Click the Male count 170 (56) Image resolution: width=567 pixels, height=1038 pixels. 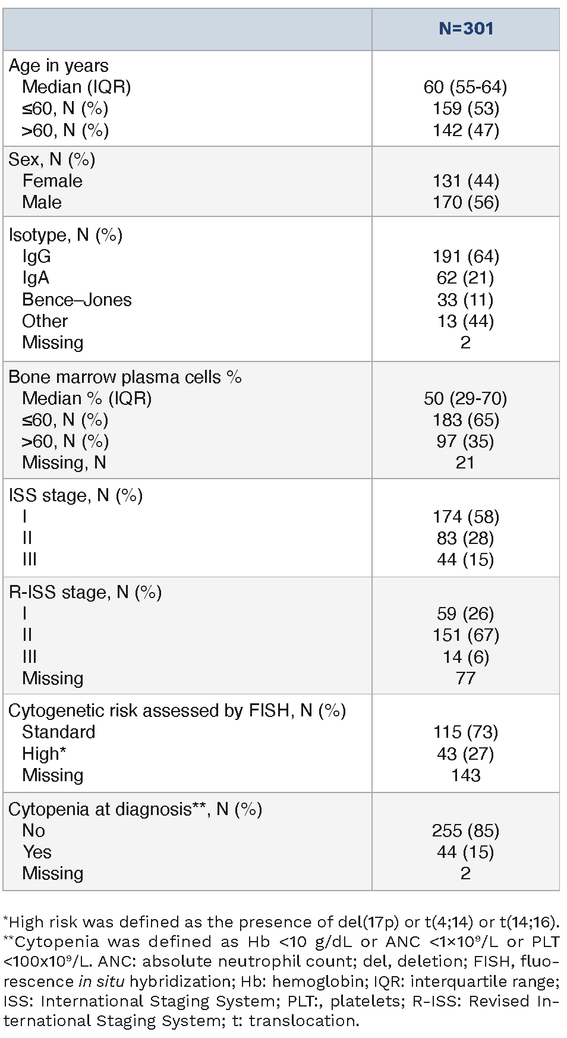[x=465, y=203]
